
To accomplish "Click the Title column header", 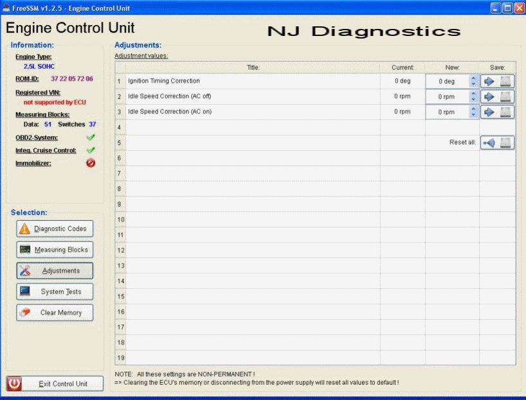I will (253, 67).
